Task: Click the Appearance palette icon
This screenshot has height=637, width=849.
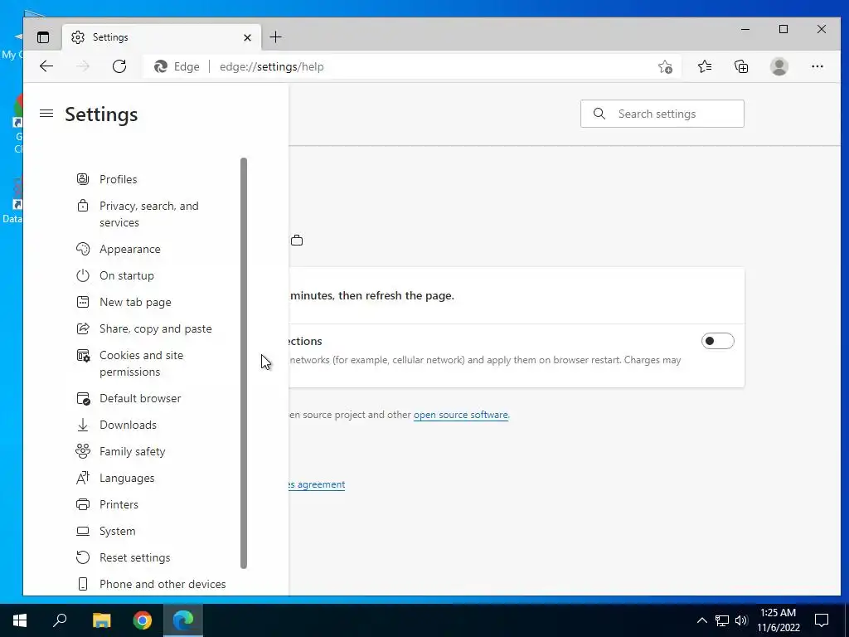Action: click(x=83, y=249)
